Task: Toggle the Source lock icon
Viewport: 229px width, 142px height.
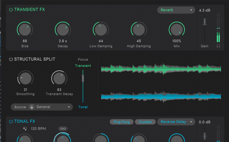Action: coord(31,107)
